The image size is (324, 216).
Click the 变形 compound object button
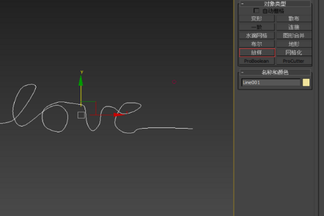(x=256, y=18)
